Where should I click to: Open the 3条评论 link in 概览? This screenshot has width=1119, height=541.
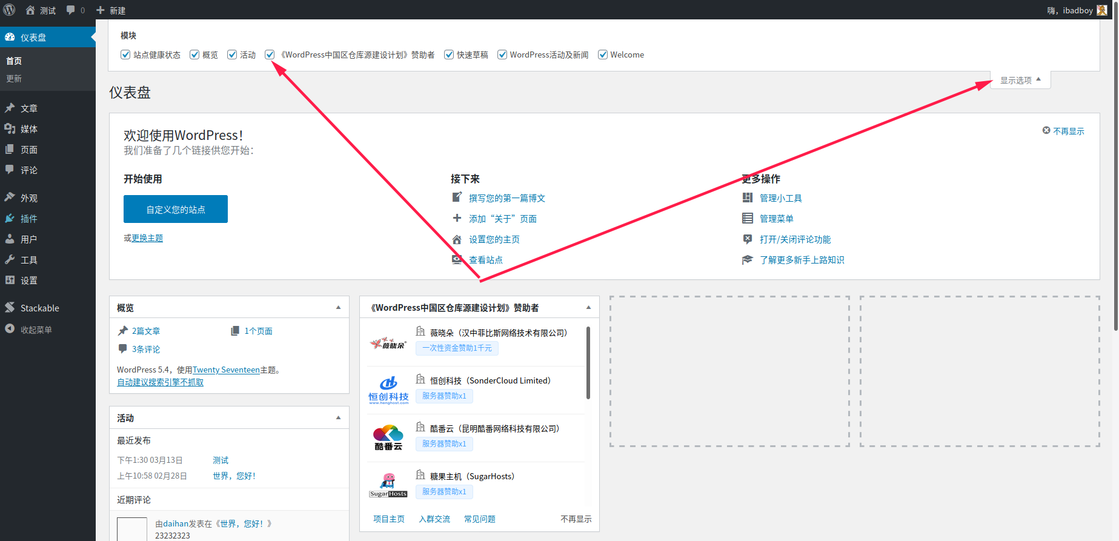coord(146,349)
